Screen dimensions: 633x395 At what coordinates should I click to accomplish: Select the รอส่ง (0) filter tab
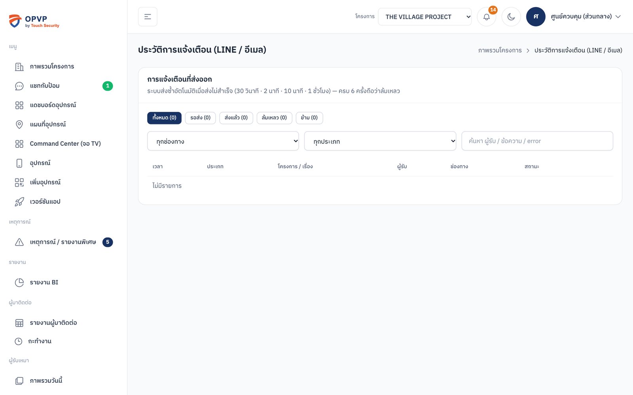tap(200, 118)
